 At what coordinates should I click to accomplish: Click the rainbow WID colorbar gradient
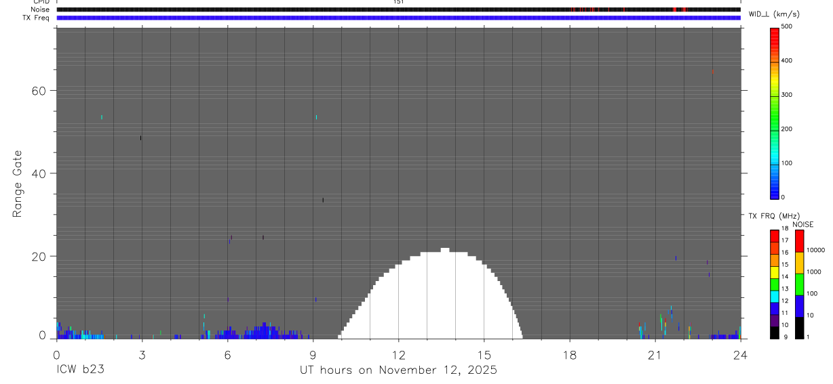(775, 113)
